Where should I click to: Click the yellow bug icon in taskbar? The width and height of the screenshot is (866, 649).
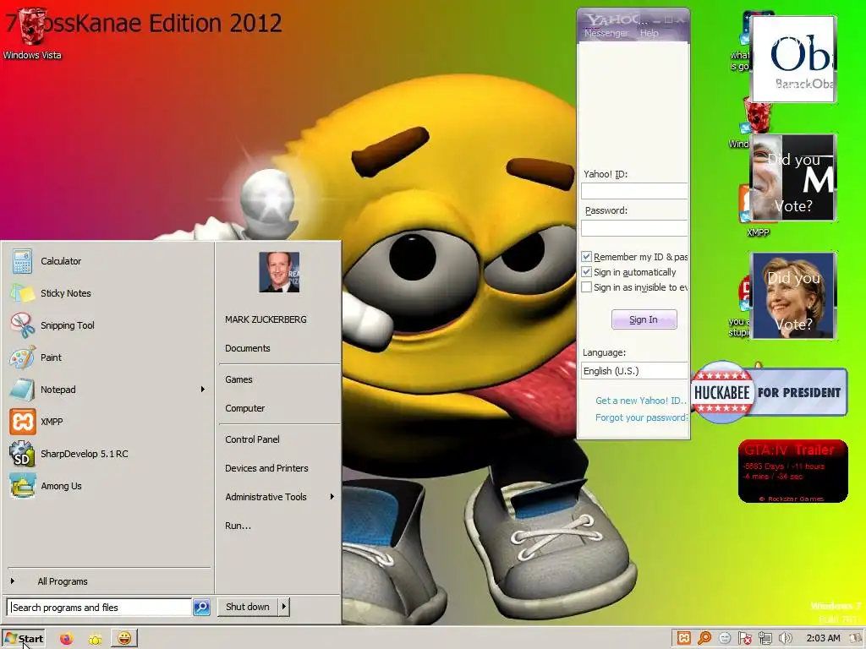[x=95, y=639]
